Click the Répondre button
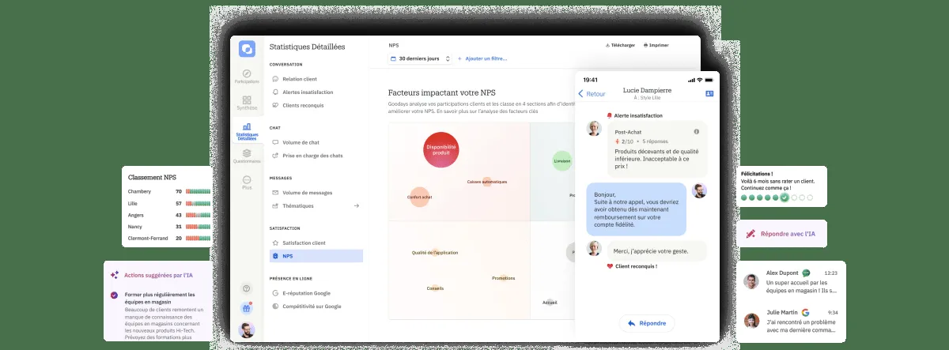This screenshot has width=949, height=350. 647,323
